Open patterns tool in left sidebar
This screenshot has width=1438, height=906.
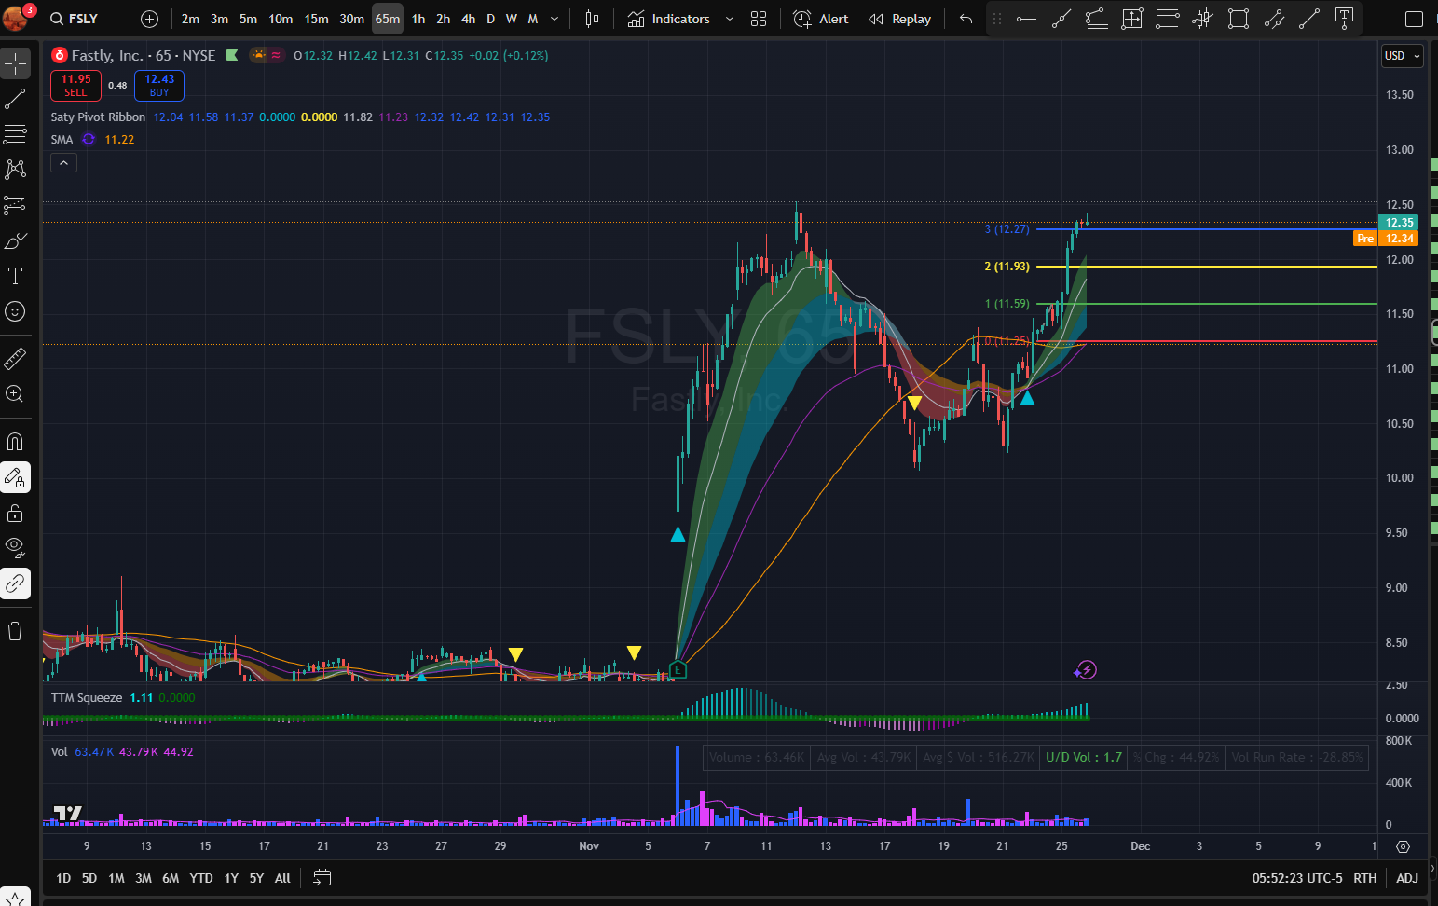coord(16,170)
